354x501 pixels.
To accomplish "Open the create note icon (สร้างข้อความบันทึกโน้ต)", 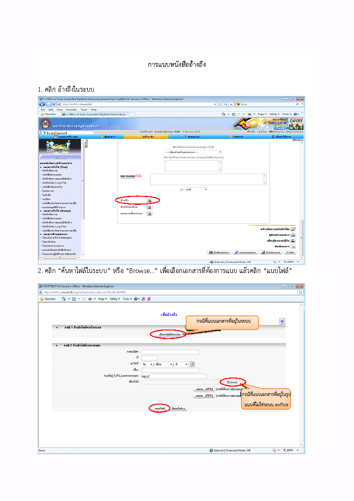I will click(293, 229).
